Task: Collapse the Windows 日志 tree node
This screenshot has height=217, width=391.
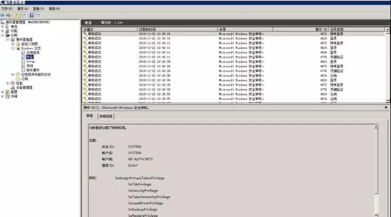Action: point(13,49)
